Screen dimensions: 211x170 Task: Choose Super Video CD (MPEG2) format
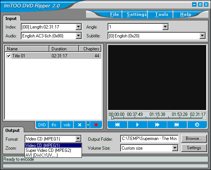coord(48,150)
